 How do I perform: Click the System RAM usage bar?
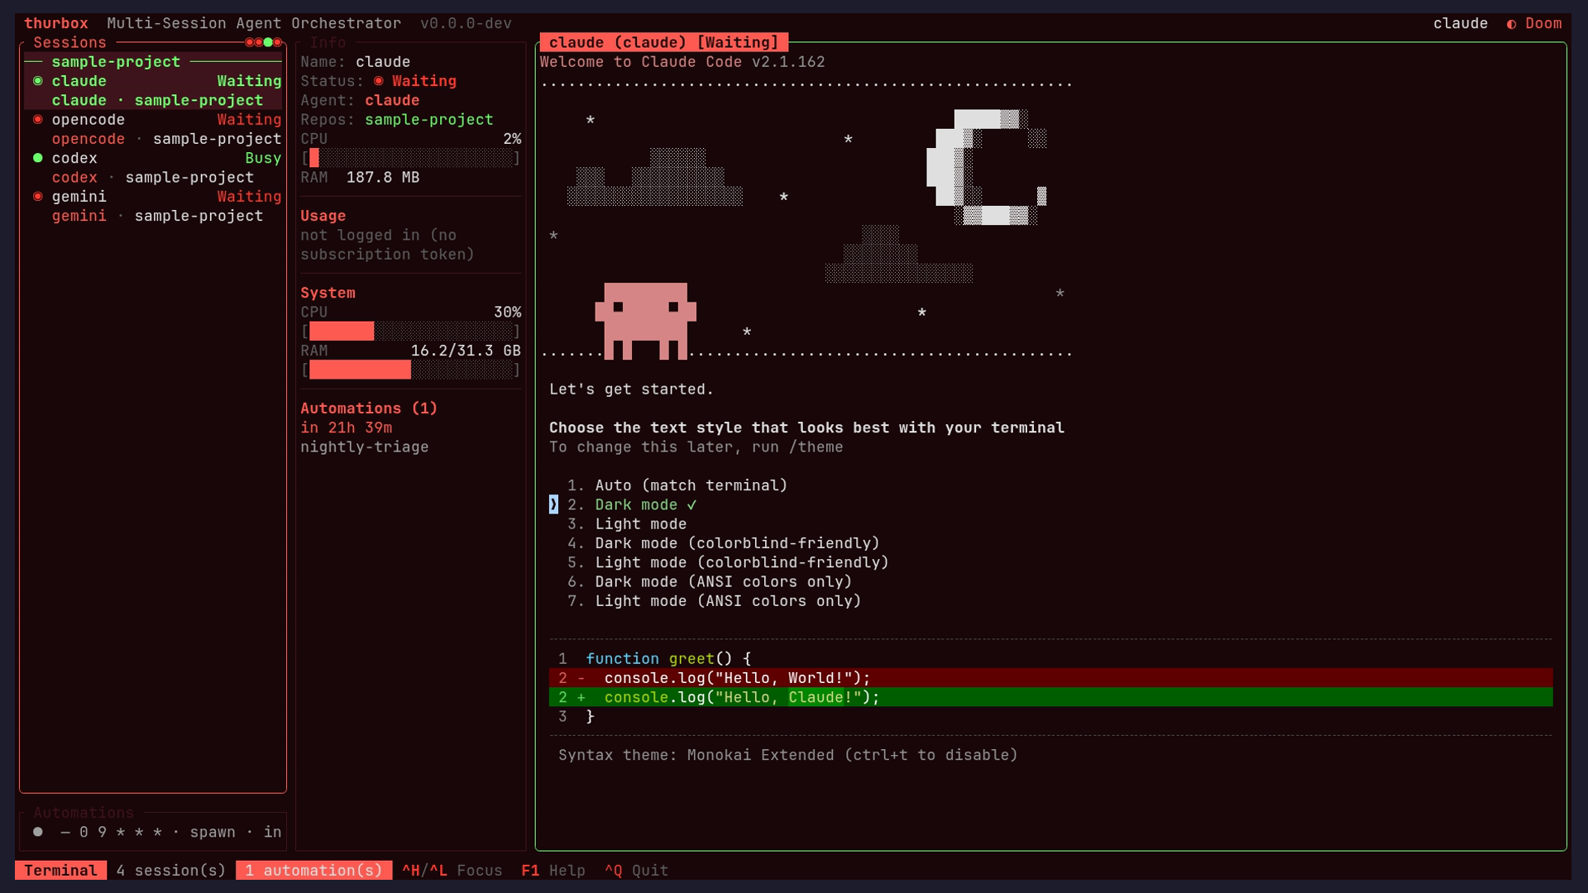411,370
